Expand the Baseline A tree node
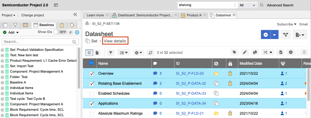311x118 pixels. pos(2,82)
